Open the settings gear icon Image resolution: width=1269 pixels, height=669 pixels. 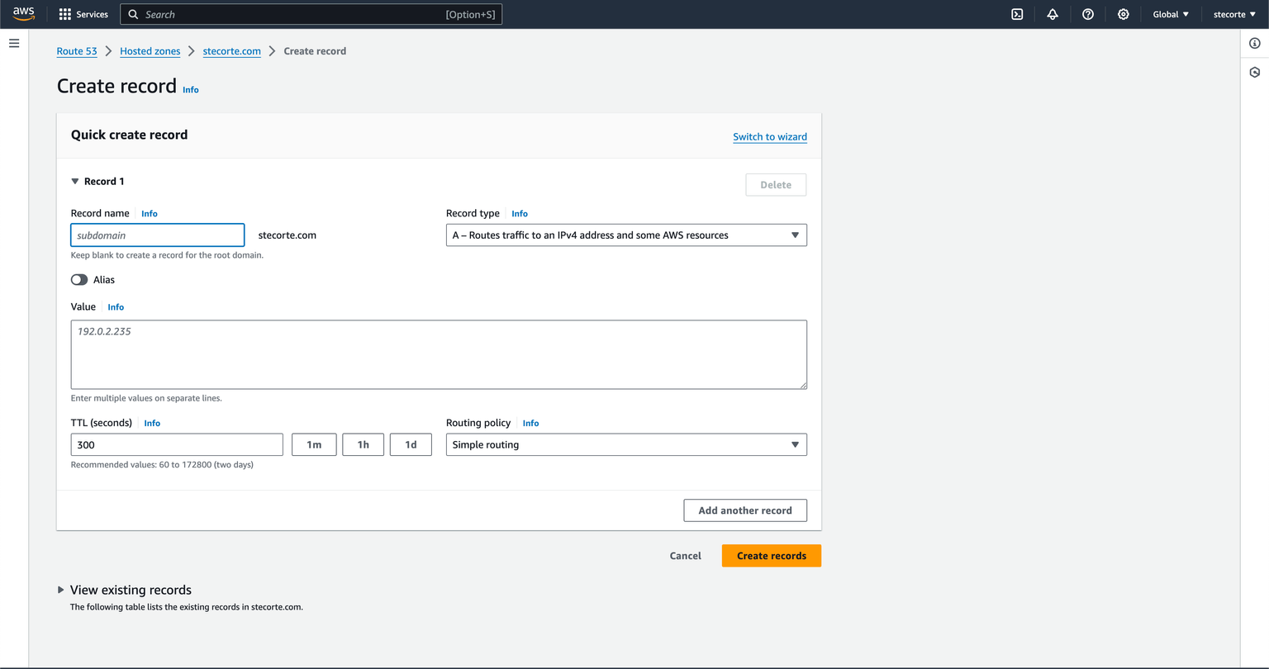[x=1123, y=14]
